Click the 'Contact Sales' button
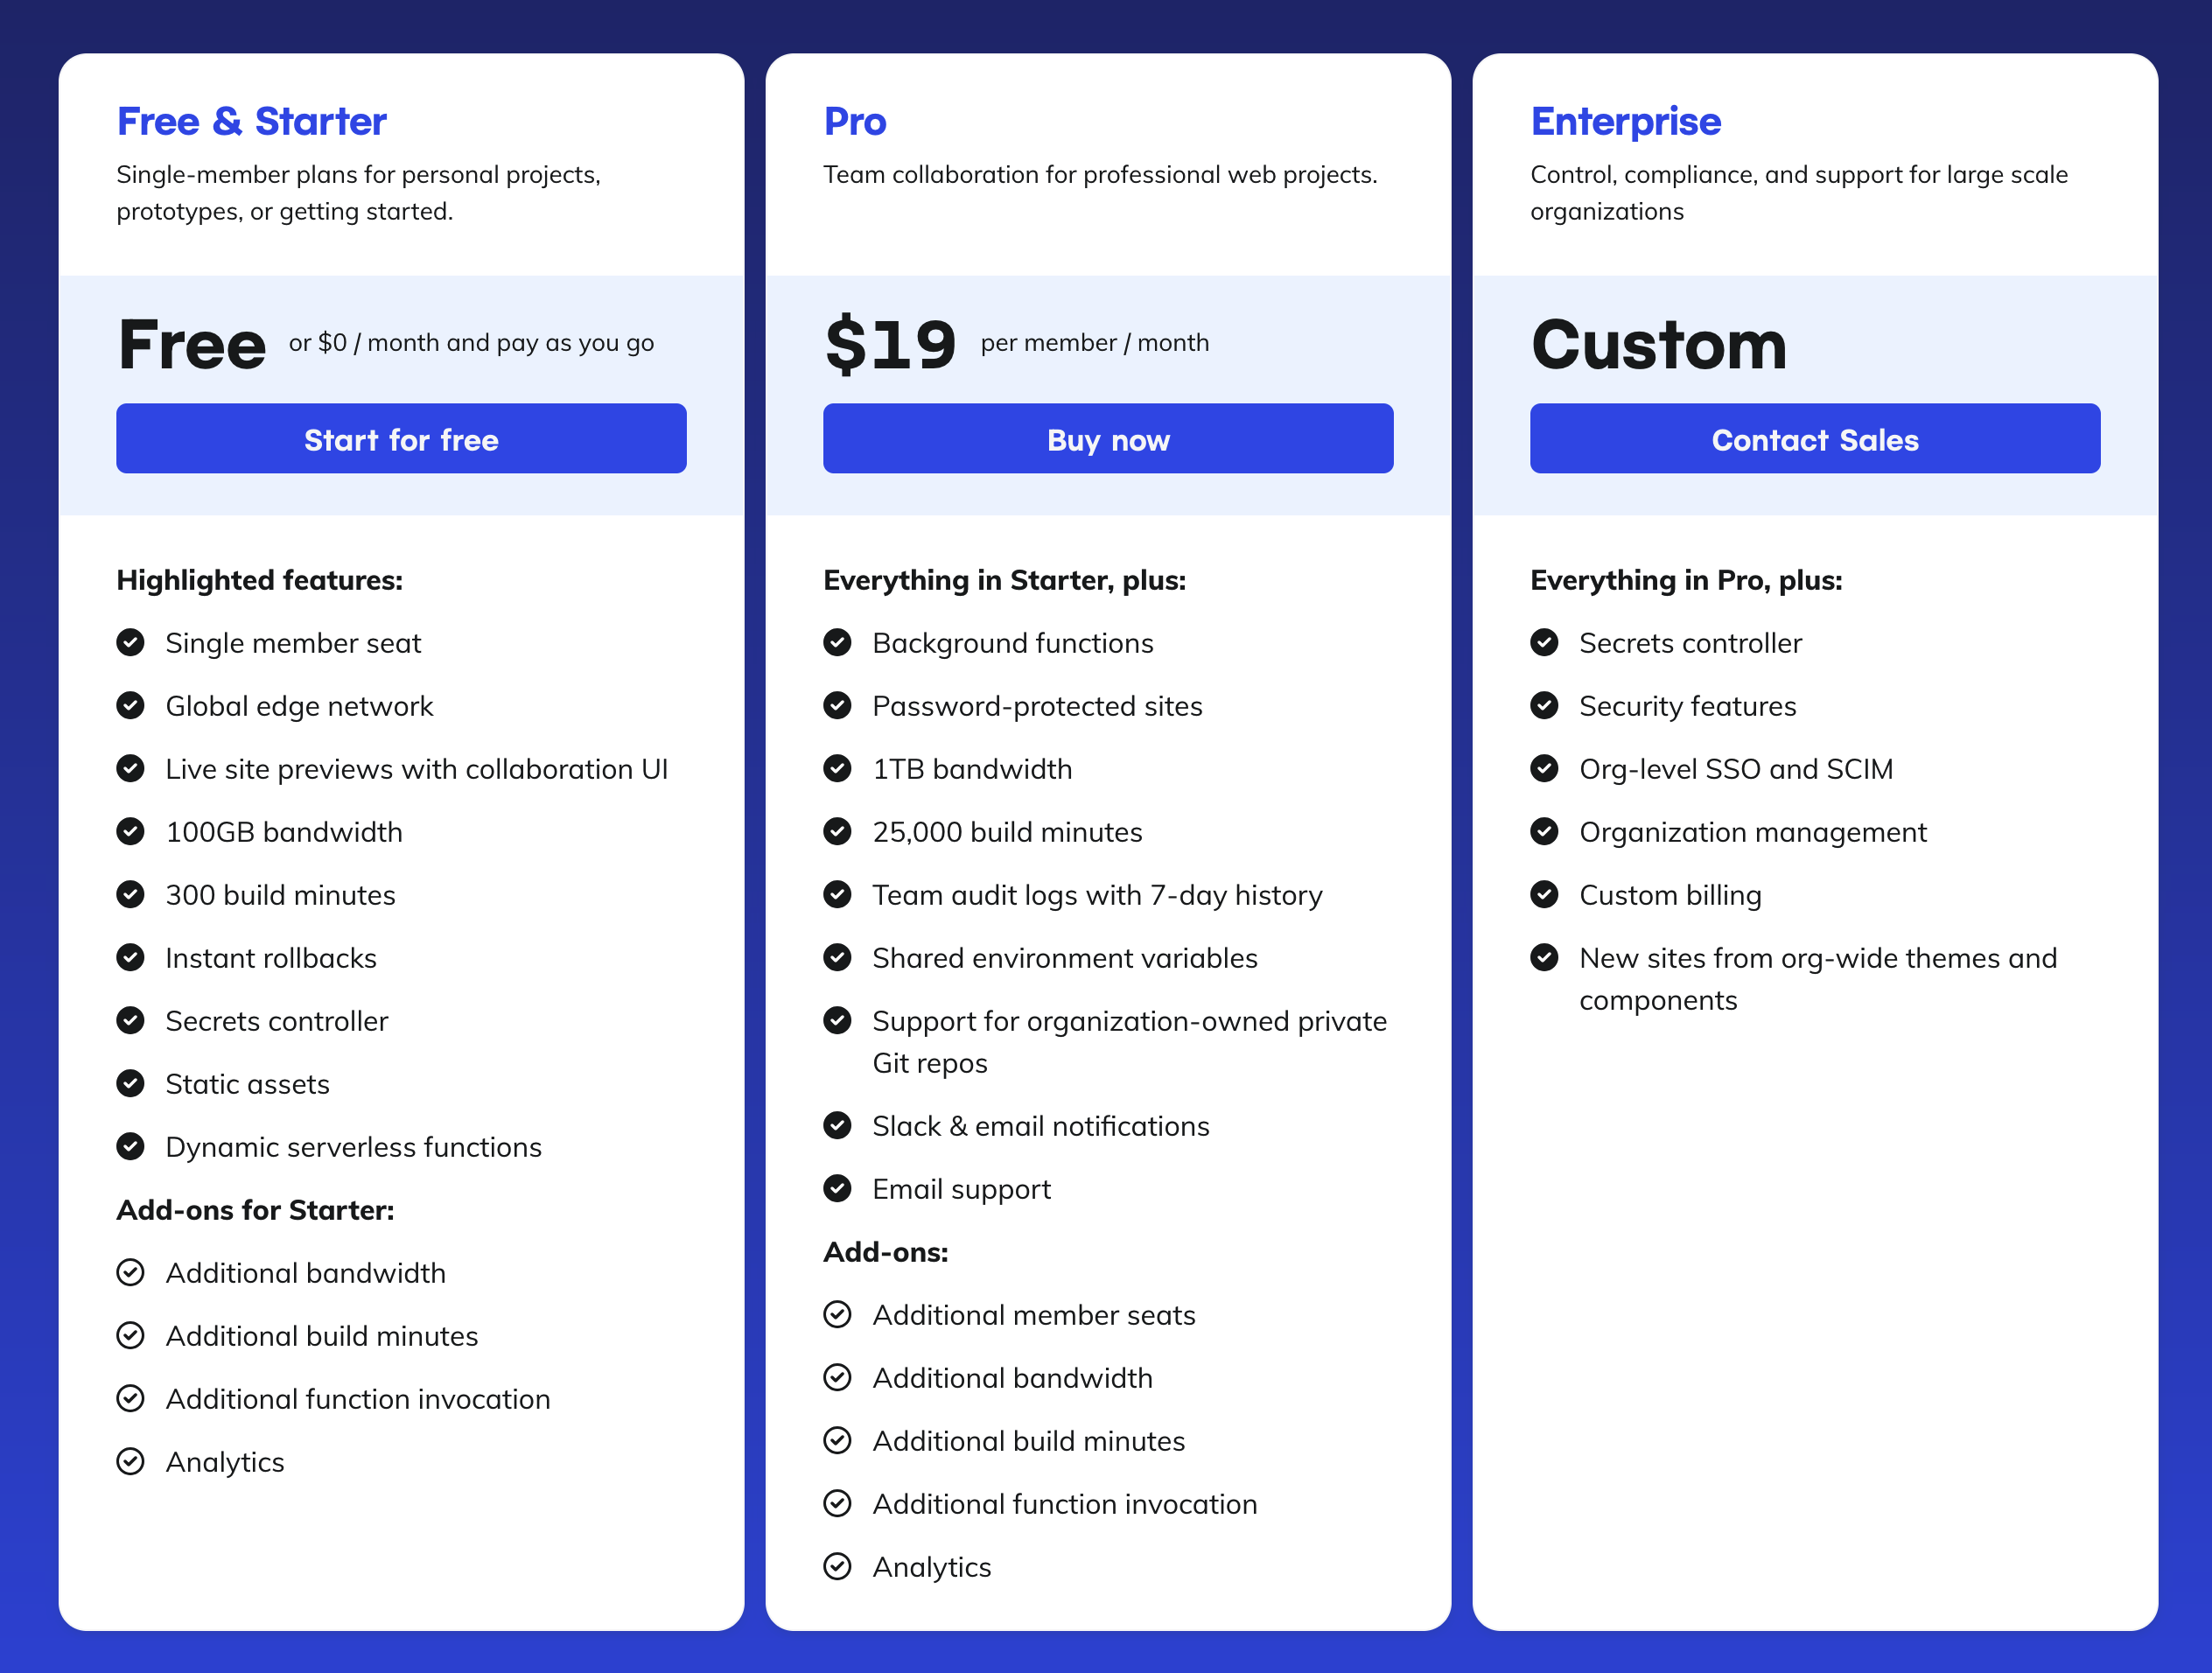The height and width of the screenshot is (1673, 2212). 1815,437
